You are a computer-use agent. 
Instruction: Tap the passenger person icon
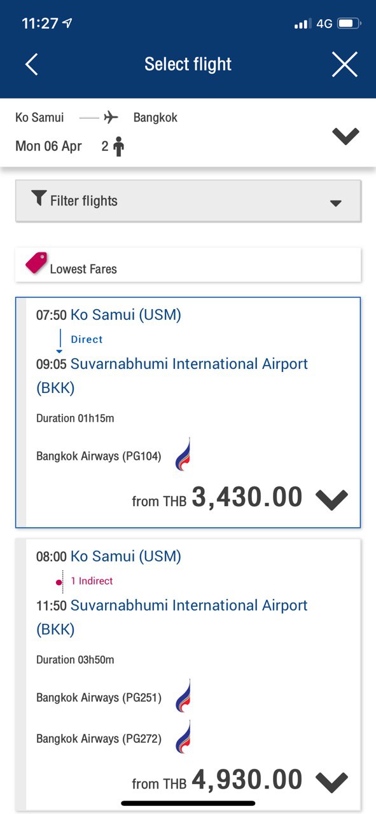click(118, 147)
